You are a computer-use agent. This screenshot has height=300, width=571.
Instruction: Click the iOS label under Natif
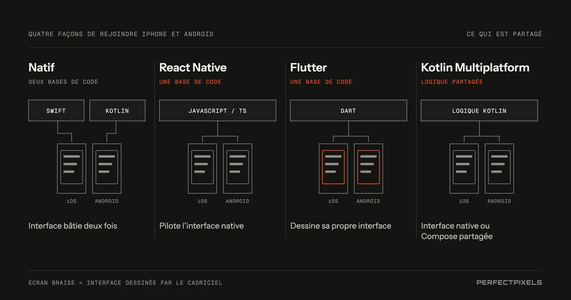coord(71,201)
